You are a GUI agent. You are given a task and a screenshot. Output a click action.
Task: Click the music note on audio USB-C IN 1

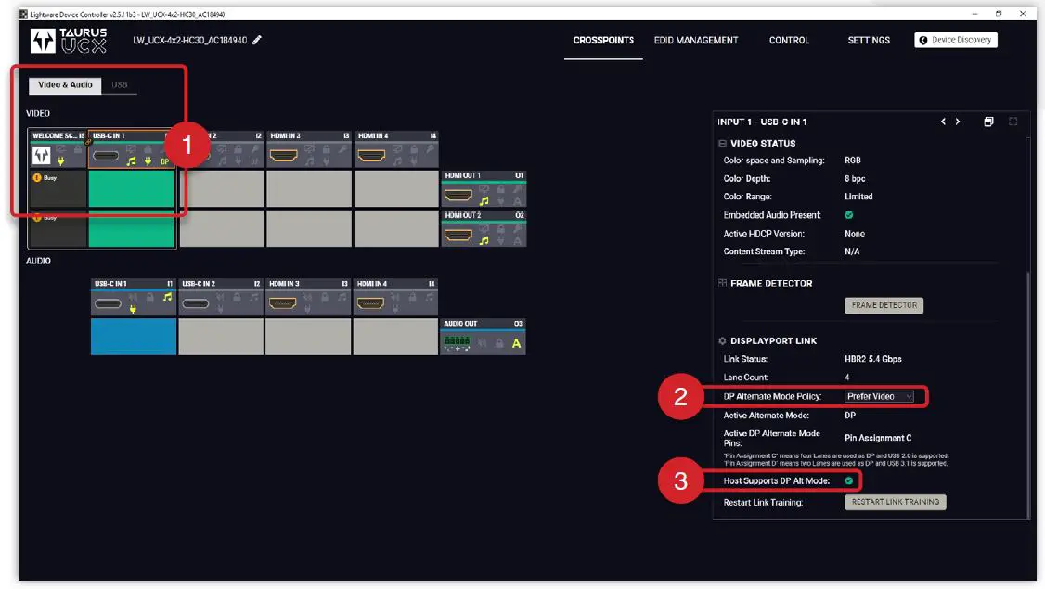(167, 297)
